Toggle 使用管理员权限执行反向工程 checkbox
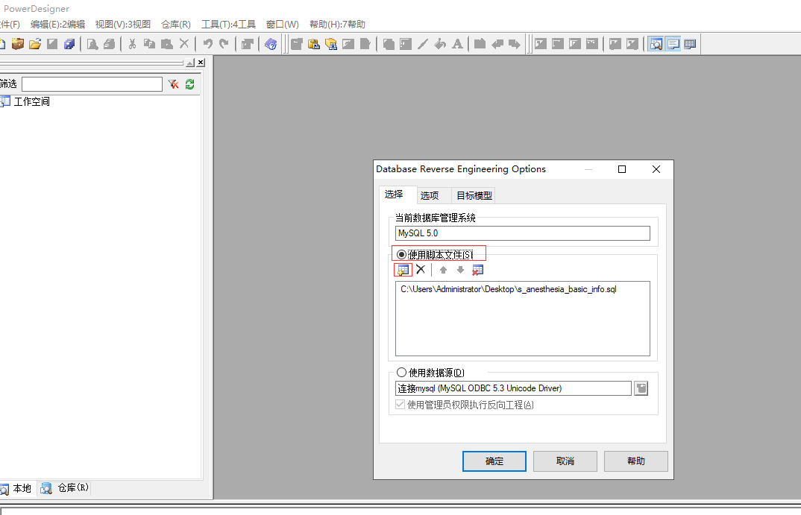 400,405
